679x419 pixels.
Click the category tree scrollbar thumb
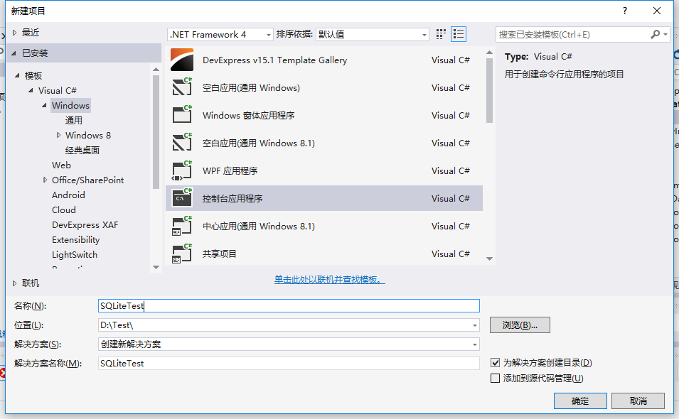pyautogui.click(x=156, y=132)
